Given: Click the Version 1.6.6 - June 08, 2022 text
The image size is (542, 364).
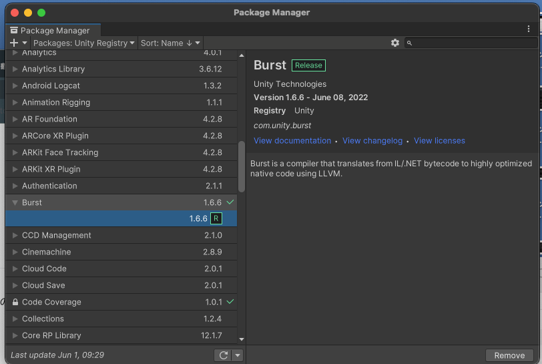Looking at the screenshot, I should (x=310, y=98).
